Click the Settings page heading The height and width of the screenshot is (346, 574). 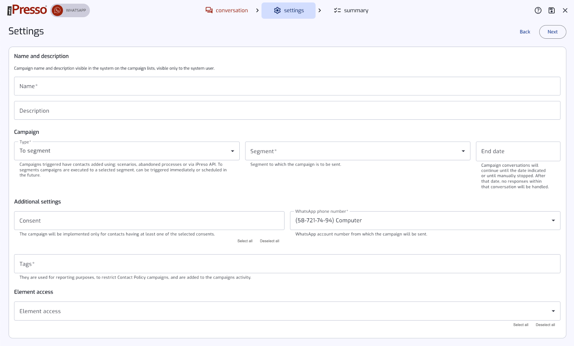(26, 31)
